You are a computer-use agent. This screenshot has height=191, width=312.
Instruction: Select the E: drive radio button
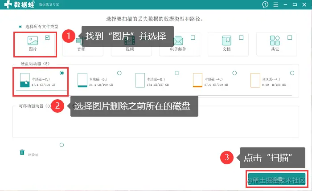click(177, 73)
